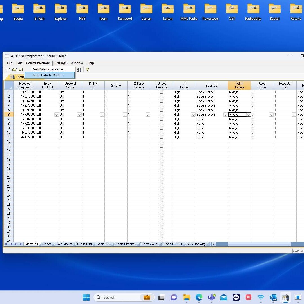Click the Admit Criteria column header
The image size is (304, 304).
point(240,85)
